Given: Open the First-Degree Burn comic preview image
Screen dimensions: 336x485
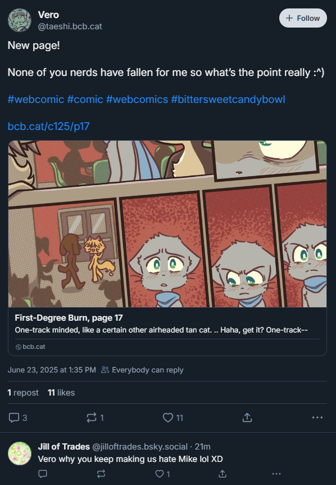Looking at the screenshot, I should tap(167, 224).
